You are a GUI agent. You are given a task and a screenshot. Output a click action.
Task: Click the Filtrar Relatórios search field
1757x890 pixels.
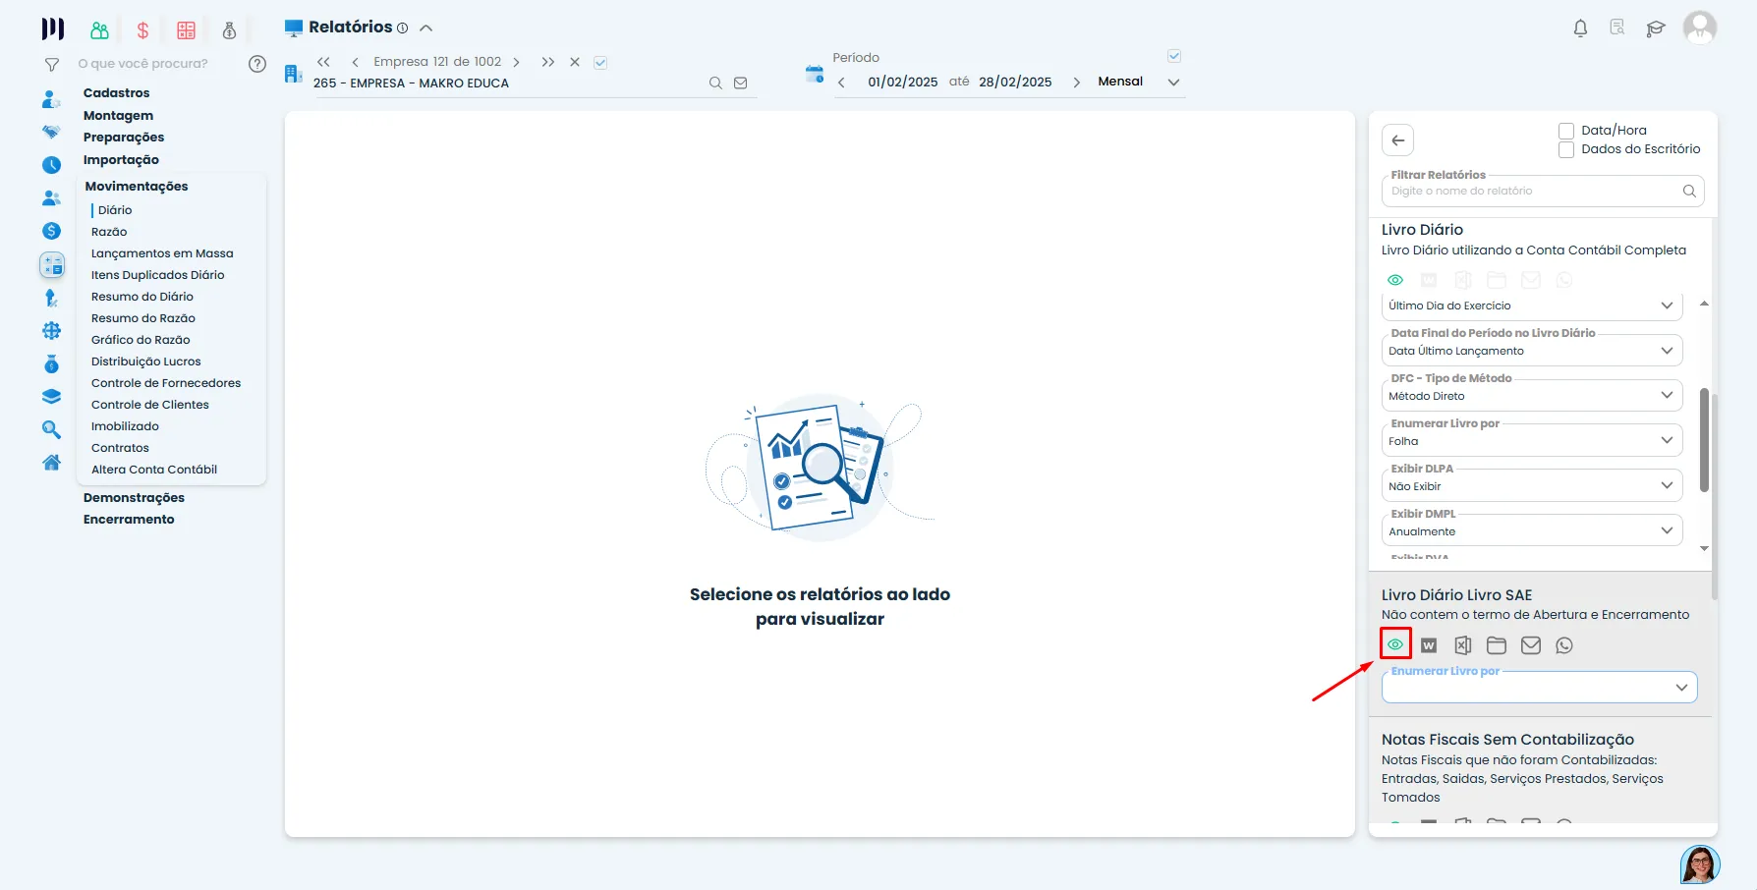tap(1543, 191)
